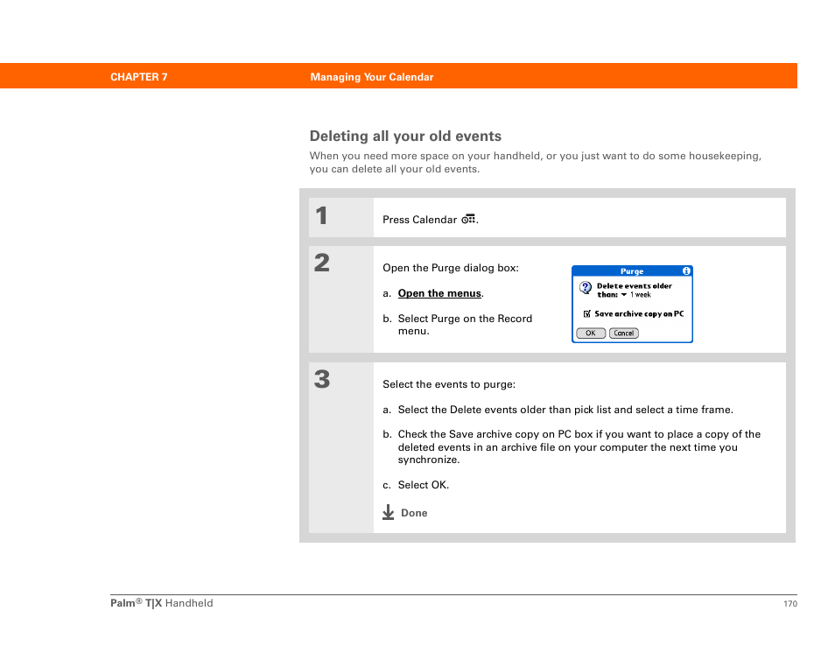Click "Select Purge on the Record menu." text
This screenshot has height=646, width=835.
coord(465,325)
